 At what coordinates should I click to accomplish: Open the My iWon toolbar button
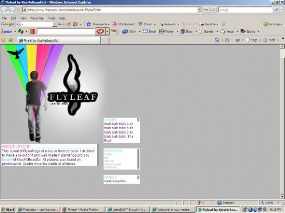[x=129, y=31]
